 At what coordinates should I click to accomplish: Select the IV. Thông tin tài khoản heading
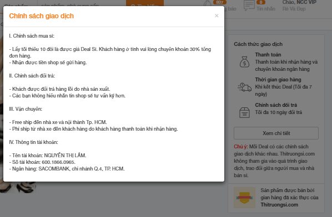(x=33, y=142)
